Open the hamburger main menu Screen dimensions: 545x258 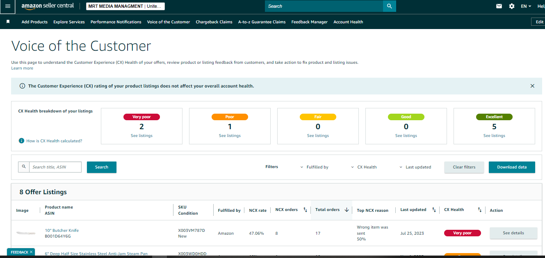(x=7, y=6)
